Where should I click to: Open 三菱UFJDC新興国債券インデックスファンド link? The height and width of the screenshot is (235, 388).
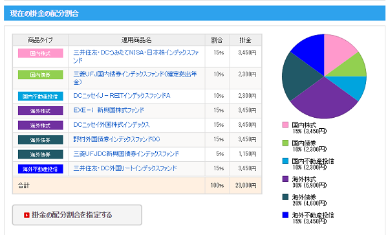coord(126,154)
